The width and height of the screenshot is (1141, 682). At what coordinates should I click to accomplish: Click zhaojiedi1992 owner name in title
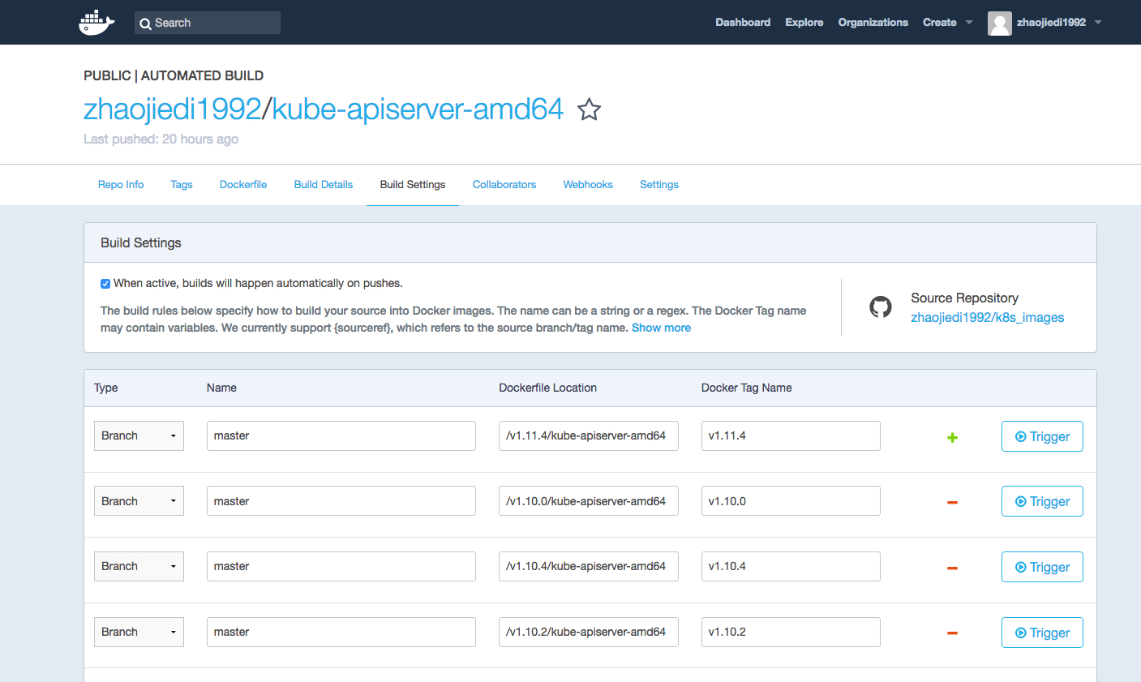(173, 109)
